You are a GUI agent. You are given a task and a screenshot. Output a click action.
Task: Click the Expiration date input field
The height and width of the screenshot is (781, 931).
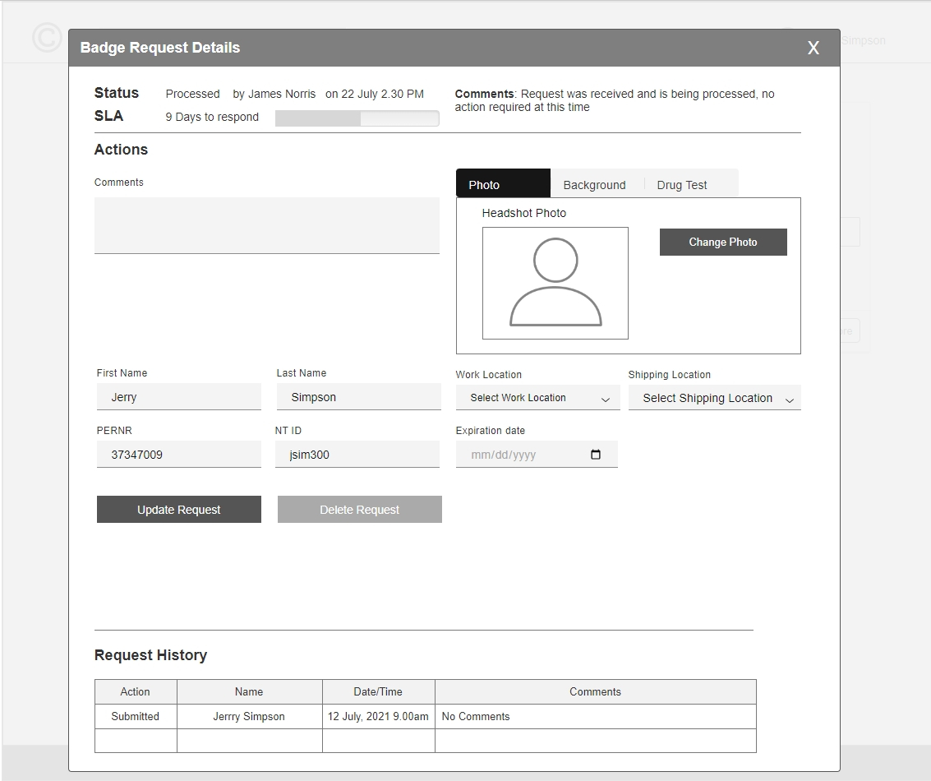click(522, 455)
